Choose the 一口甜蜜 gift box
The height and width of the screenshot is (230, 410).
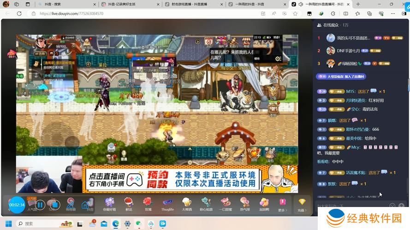click(x=226, y=203)
